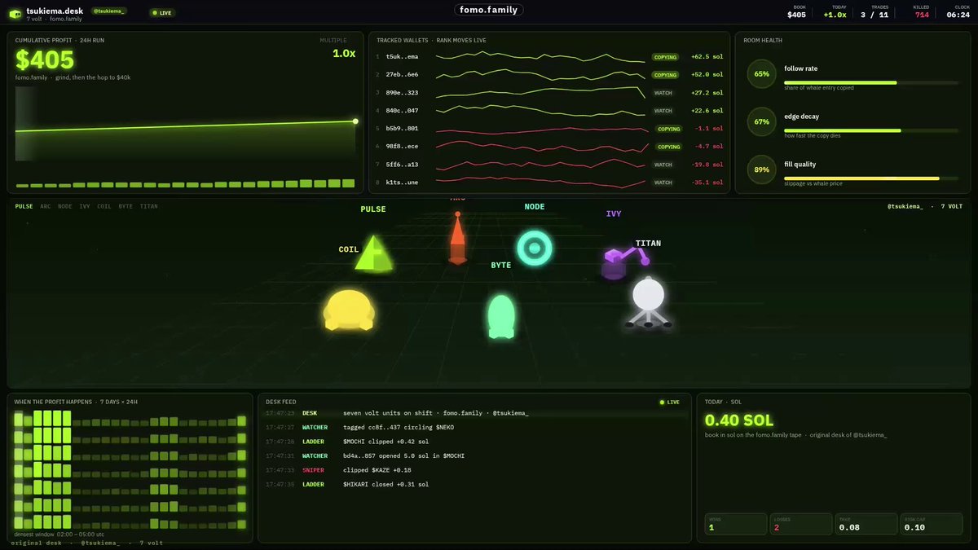Click the tsukiema.desk logo icon

tap(15, 14)
